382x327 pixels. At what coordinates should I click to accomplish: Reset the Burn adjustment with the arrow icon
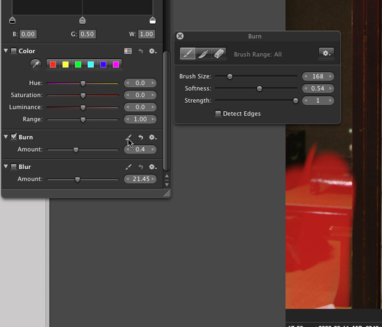(x=141, y=137)
